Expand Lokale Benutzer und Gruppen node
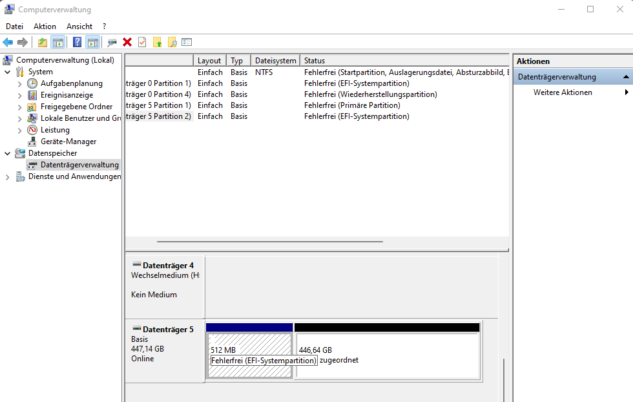The width and height of the screenshot is (633, 402). pos(20,119)
